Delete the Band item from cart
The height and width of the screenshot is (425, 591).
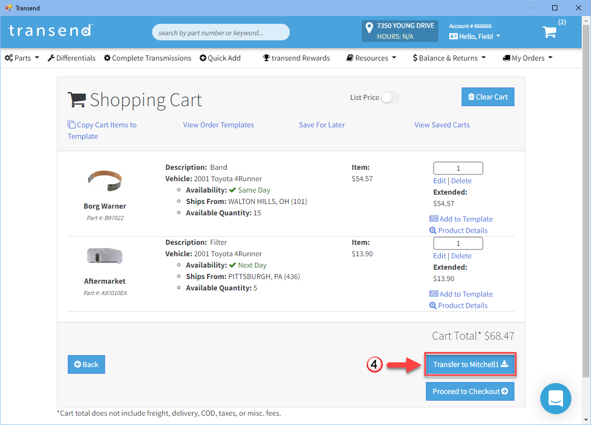461,181
